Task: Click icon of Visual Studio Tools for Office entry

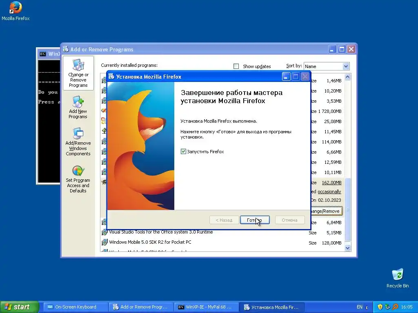Action: click(x=104, y=232)
